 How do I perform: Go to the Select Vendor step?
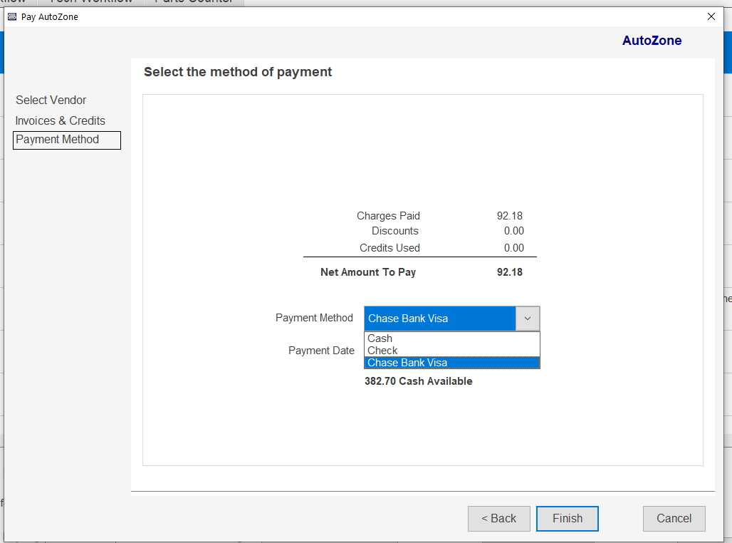pyautogui.click(x=51, y=100)
